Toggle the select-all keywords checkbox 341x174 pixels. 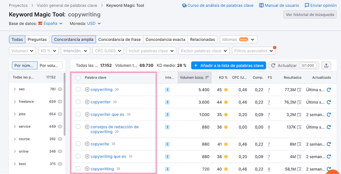point(78,78)
